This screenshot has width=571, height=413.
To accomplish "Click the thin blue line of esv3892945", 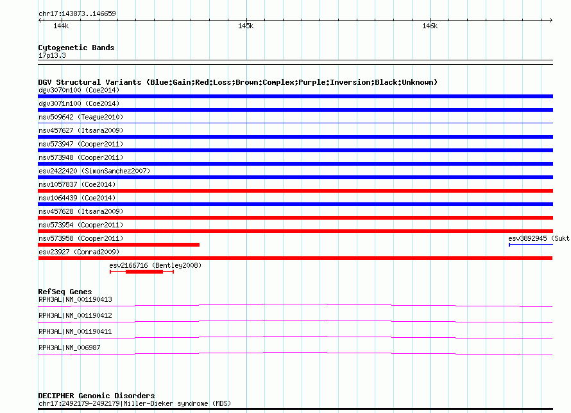I will 531,245.
